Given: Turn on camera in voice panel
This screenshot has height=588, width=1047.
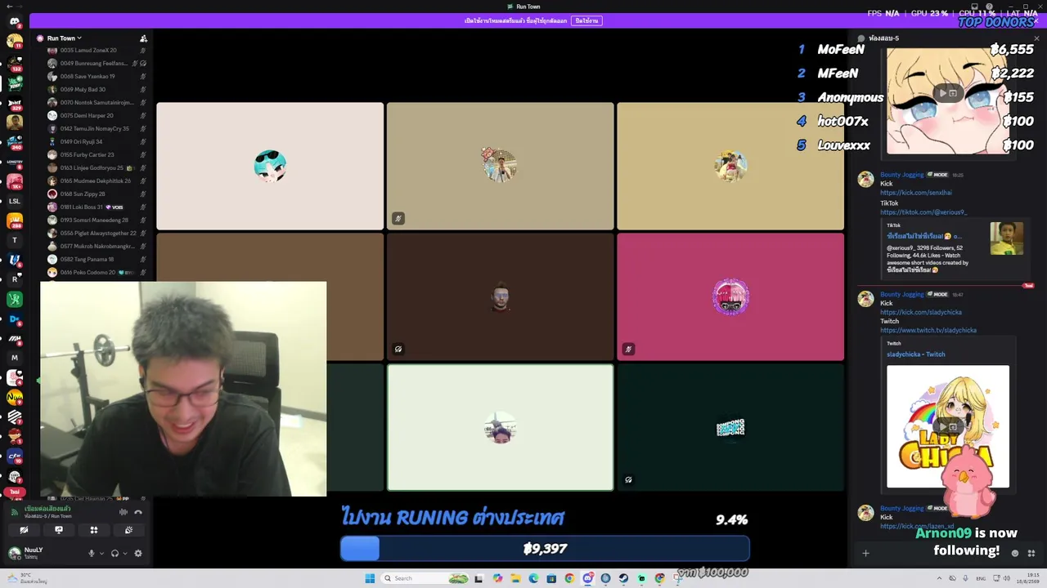Looking at the screenshot, I should point(24,530).
